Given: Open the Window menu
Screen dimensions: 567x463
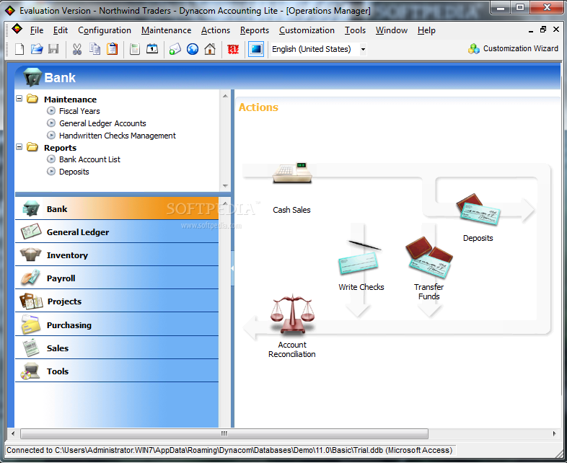Looking at the screenshot, I should (x=392, y=30).
